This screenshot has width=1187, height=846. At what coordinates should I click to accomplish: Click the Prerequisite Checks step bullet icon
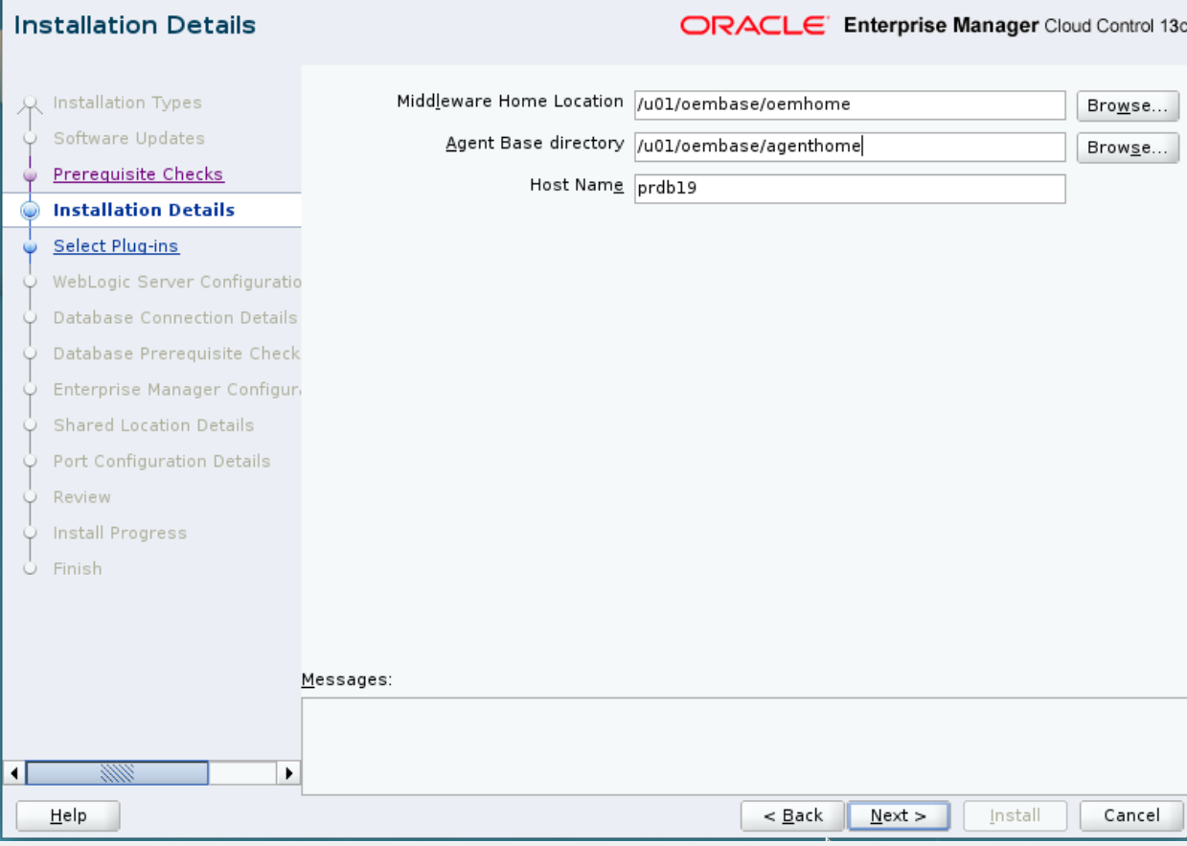31,175
